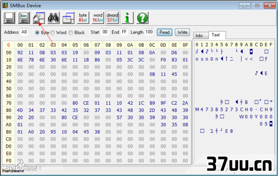Image resolution: width=278 pixels, height=176 pixels.
Task: Switch view to dword 32bit
Action: pyautogui.click(x=113, y=18)
